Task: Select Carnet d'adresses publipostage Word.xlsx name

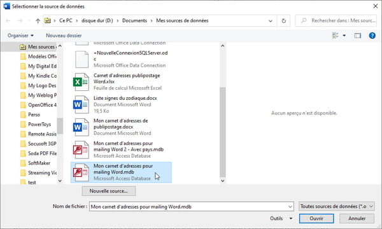Action: (127, 78)
